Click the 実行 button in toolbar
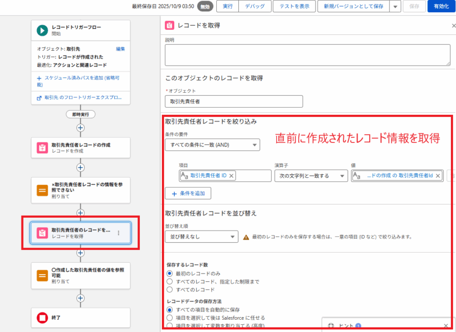This screenshot has width=456, height=332. pyautogui.click(x=228, y=6)
